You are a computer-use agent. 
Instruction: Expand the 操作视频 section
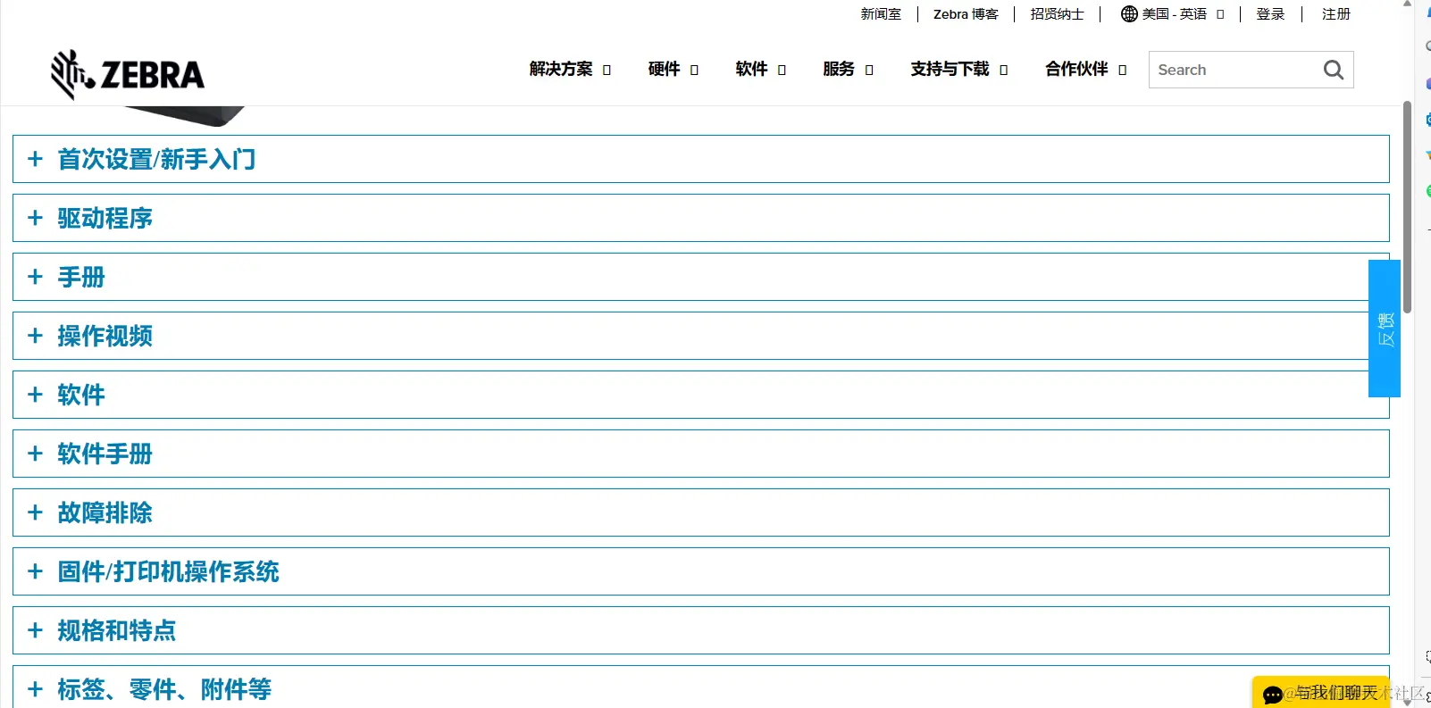click(x=701, y=336)
